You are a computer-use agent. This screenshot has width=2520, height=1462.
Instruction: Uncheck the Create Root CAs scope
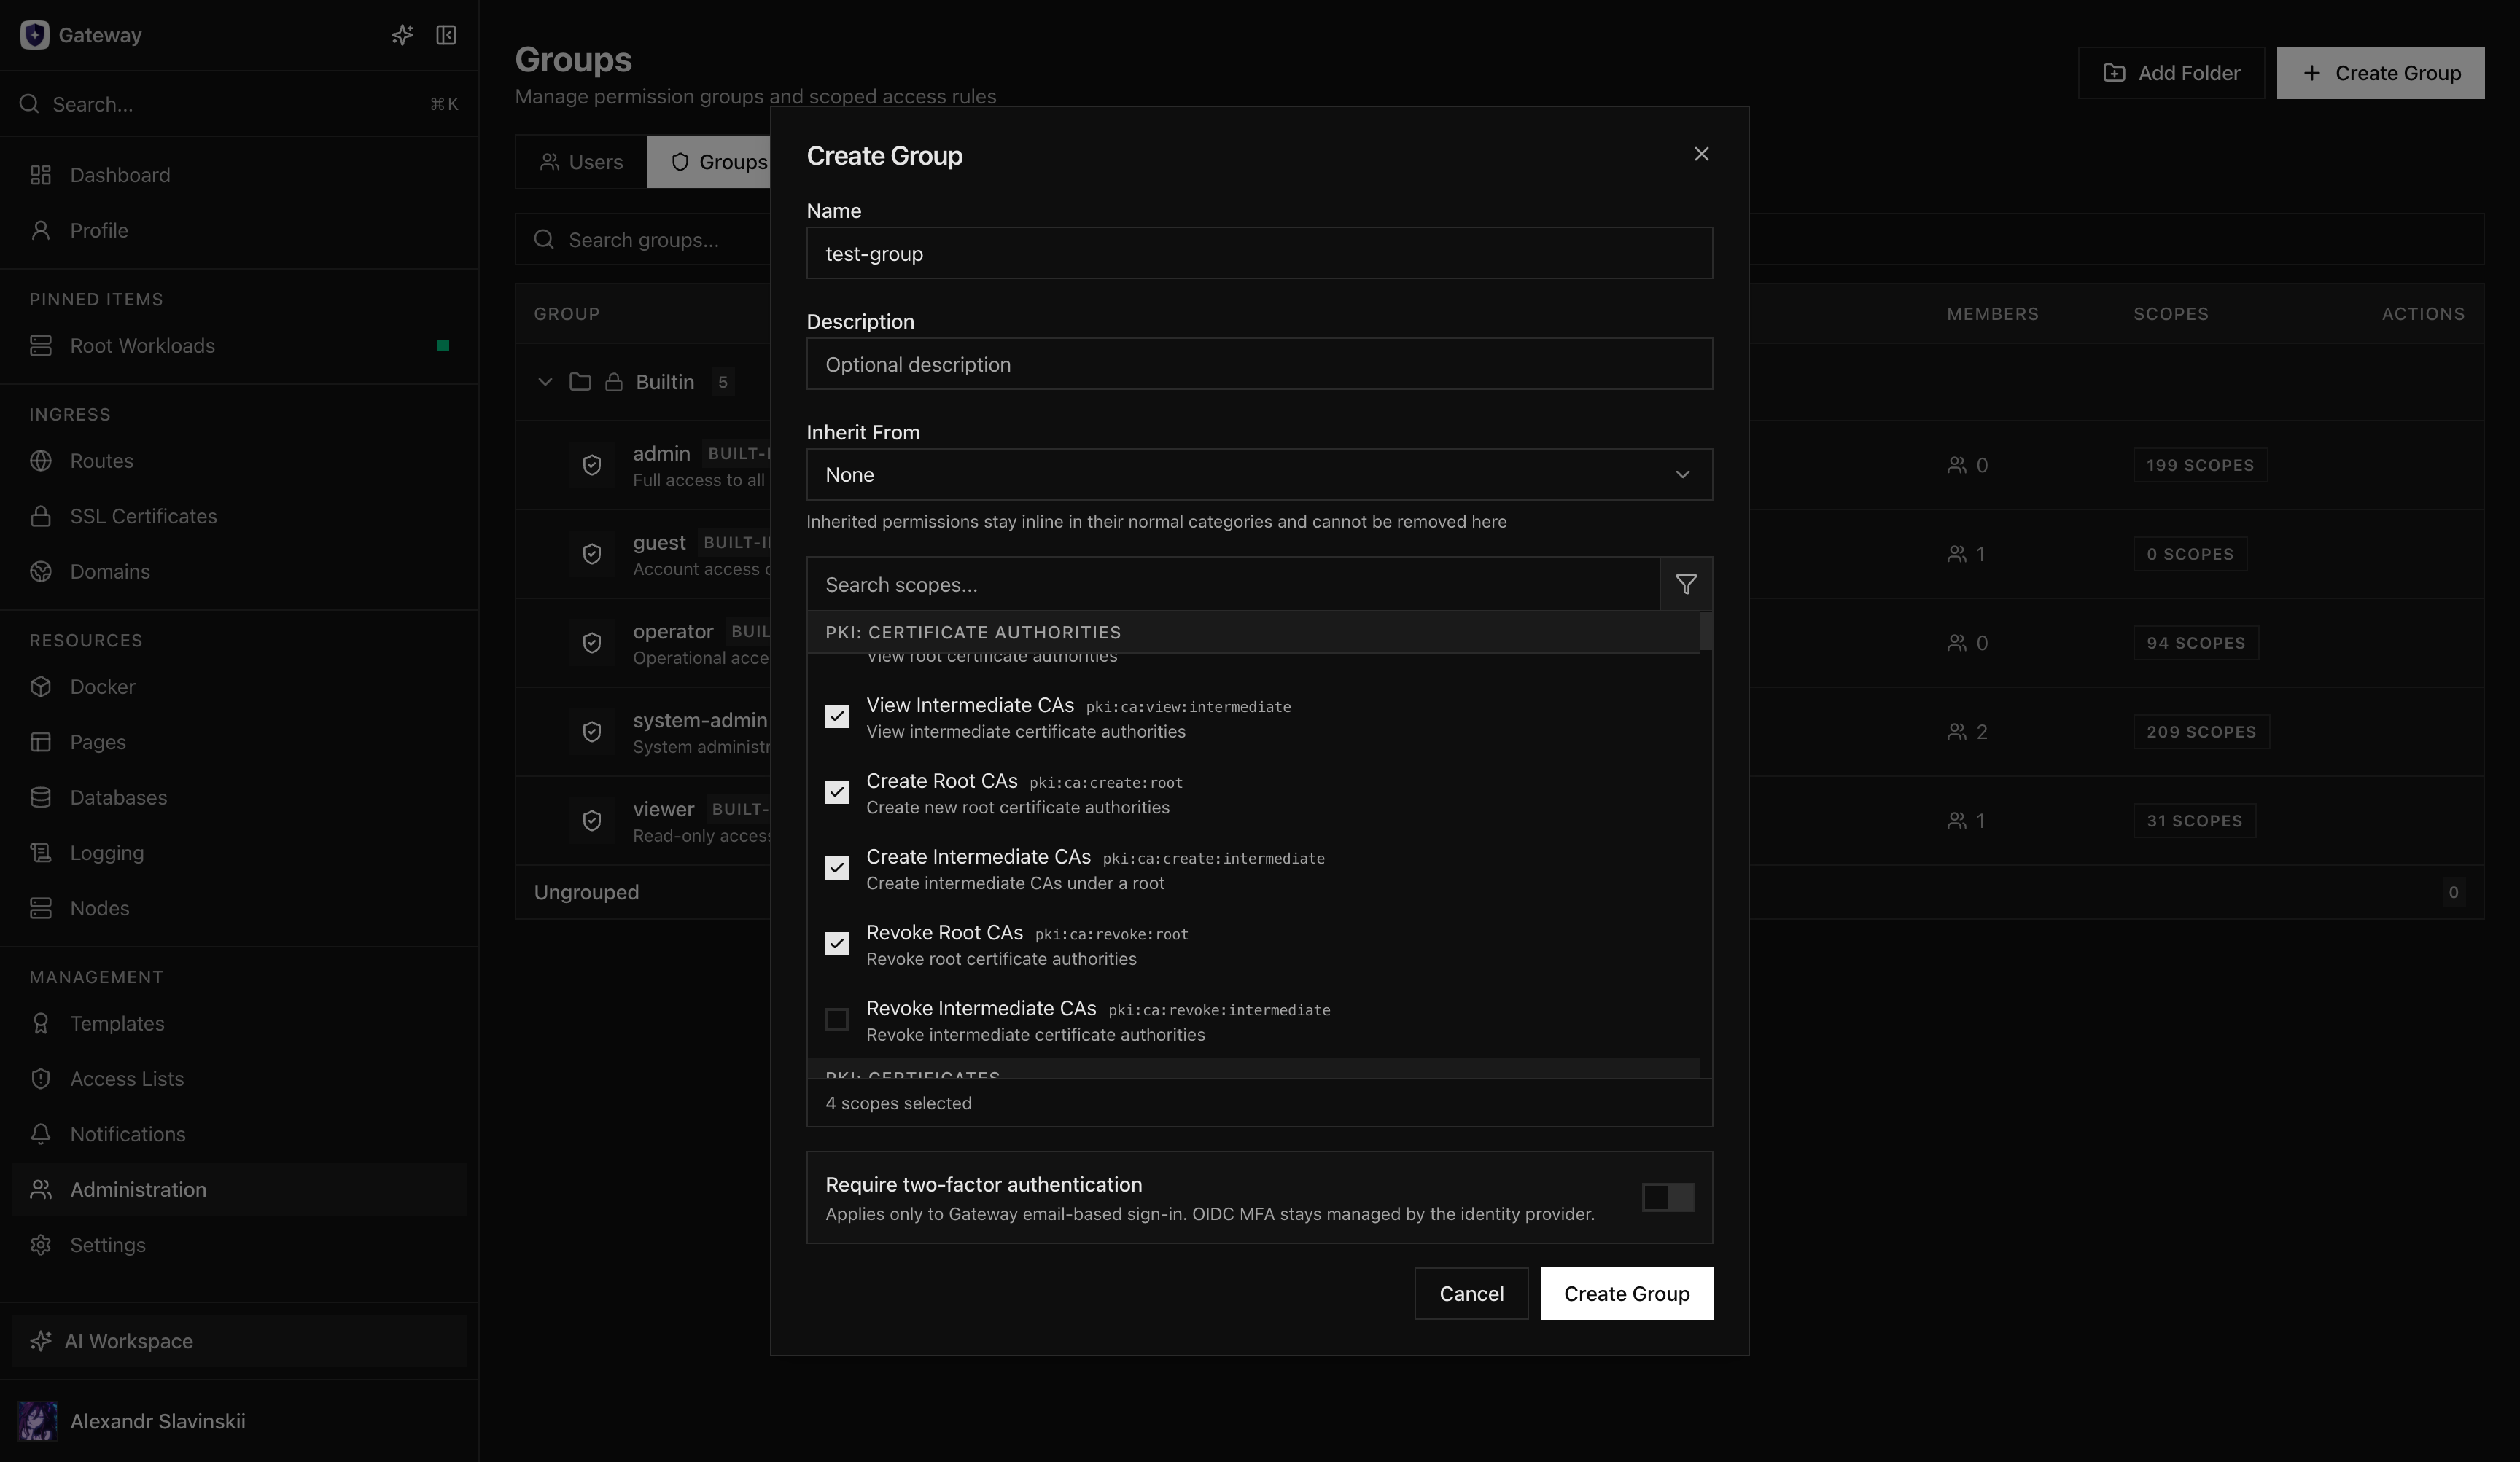837,792
